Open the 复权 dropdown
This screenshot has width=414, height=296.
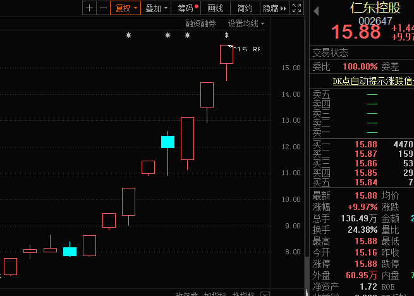click(124, 8)
